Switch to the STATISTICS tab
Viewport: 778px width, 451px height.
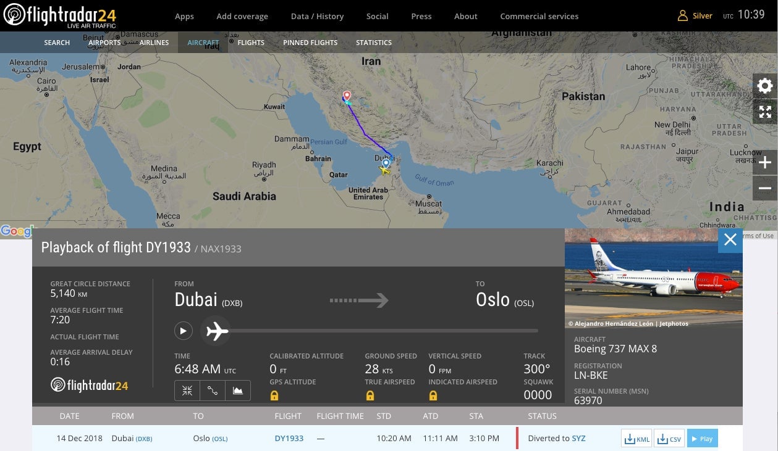pyautogui.click(x=374, y=43)
